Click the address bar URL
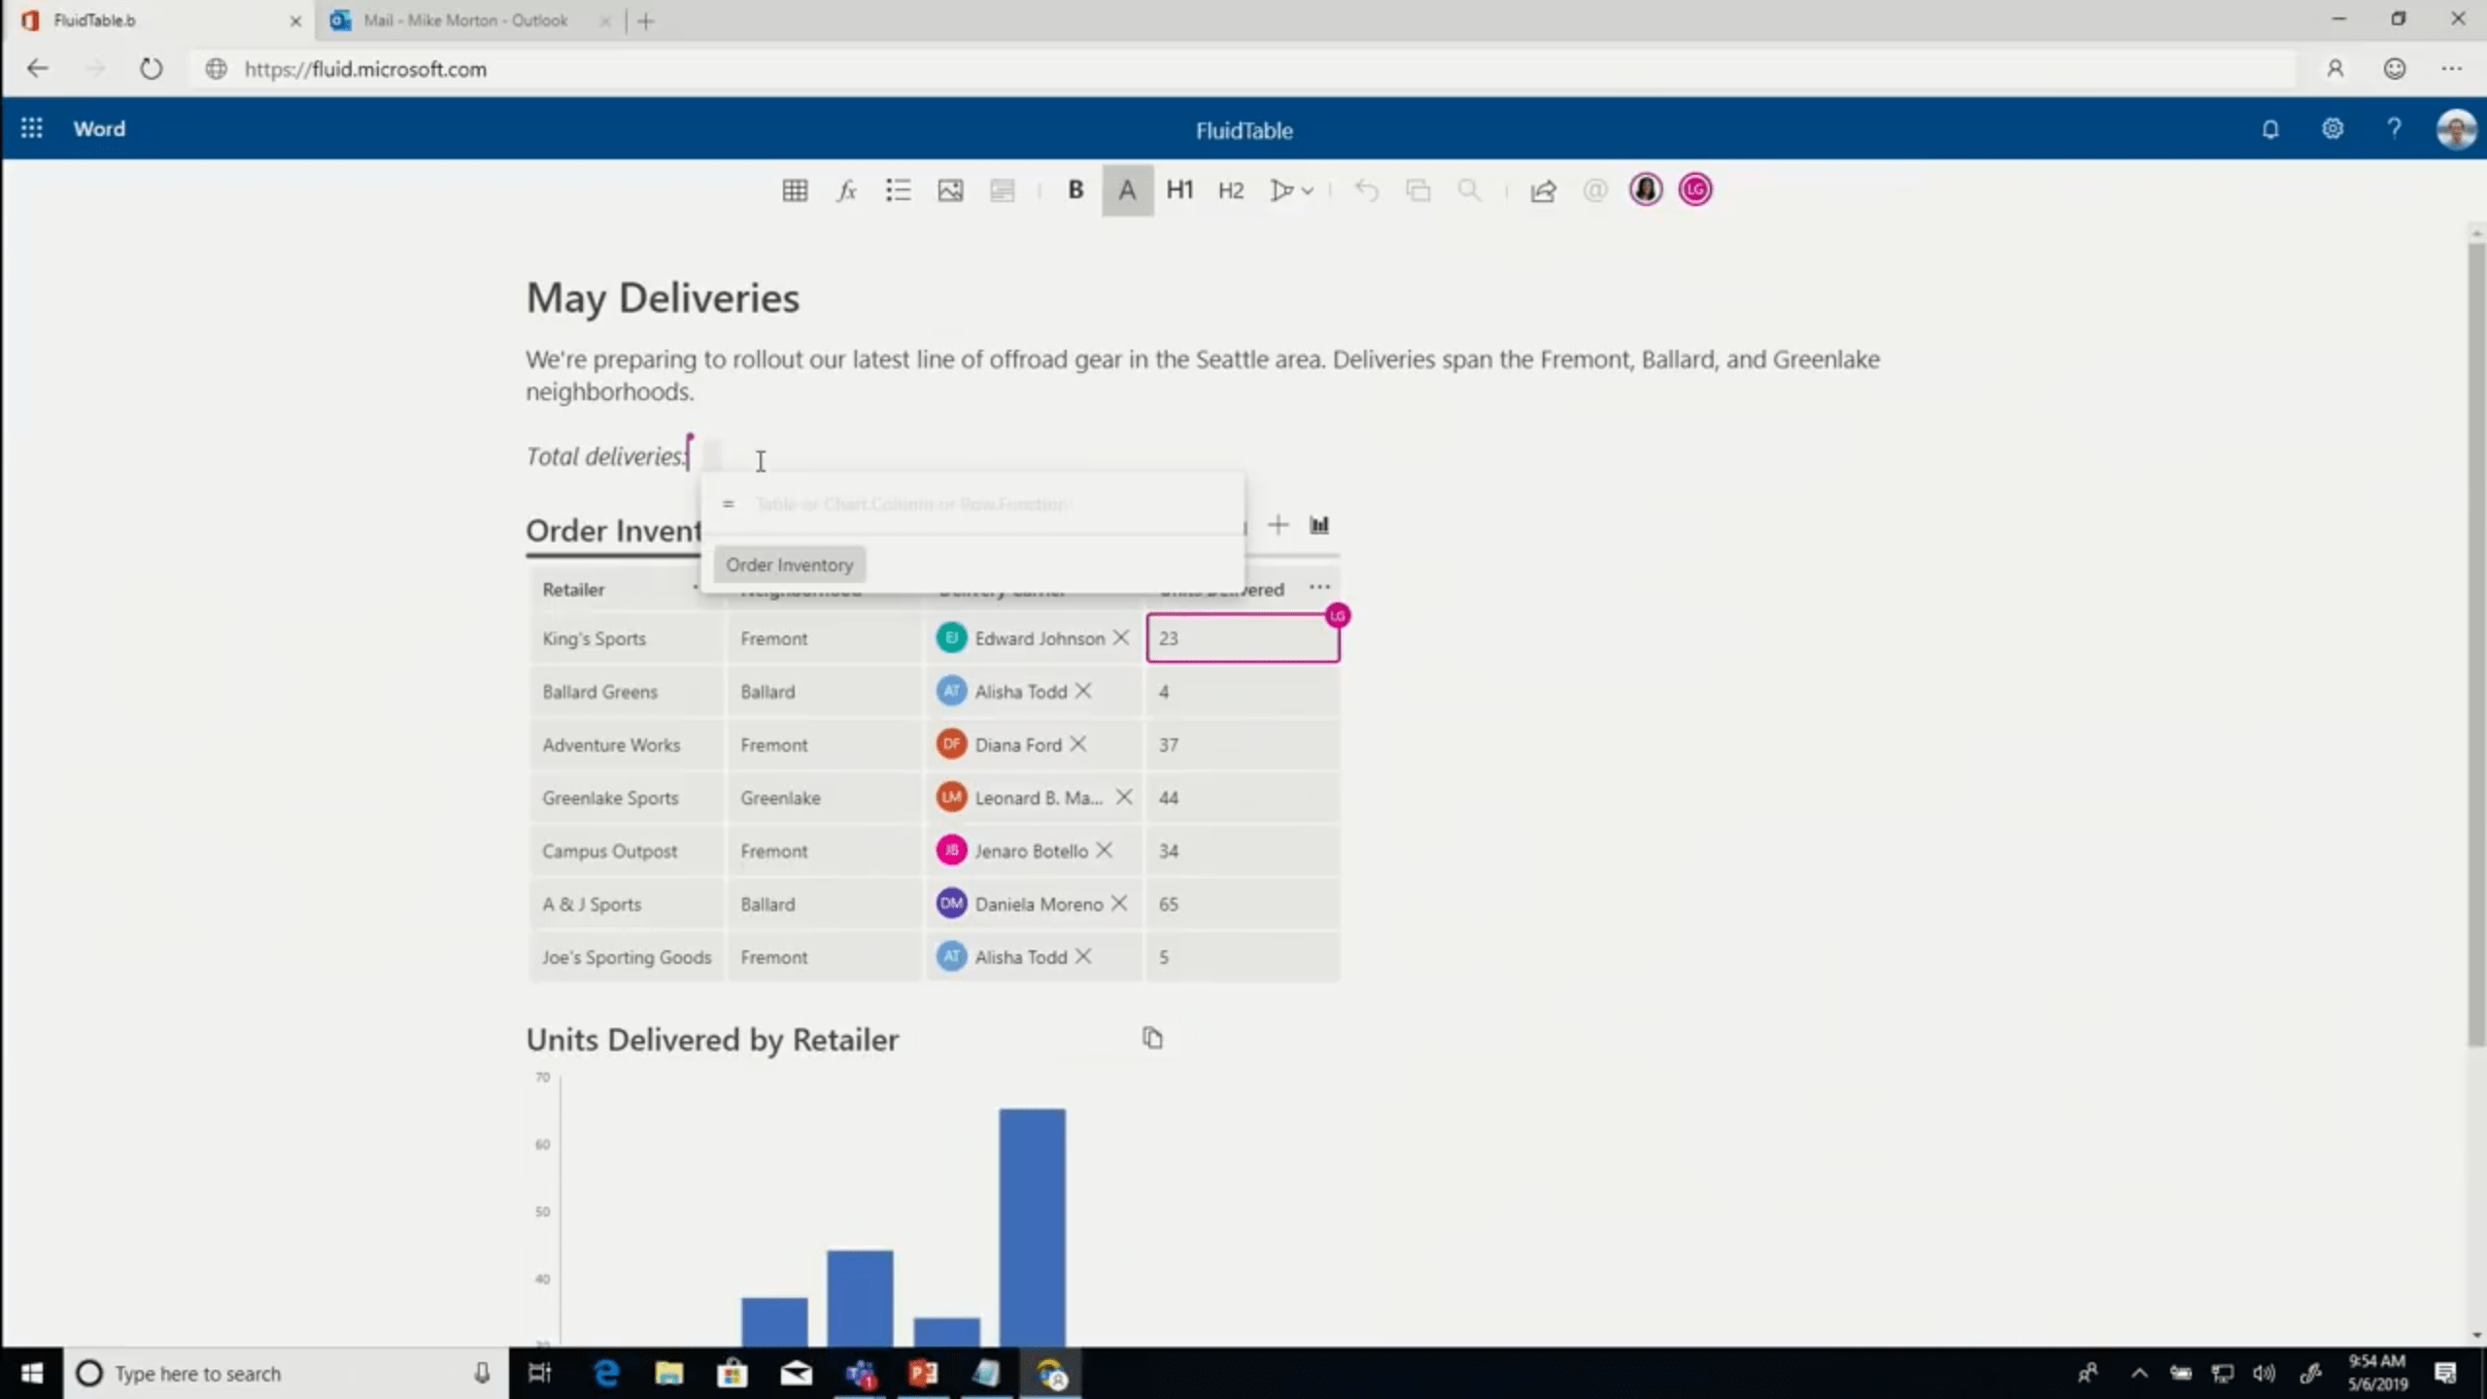This screenshot has height=1399, width=2487. 365,69
